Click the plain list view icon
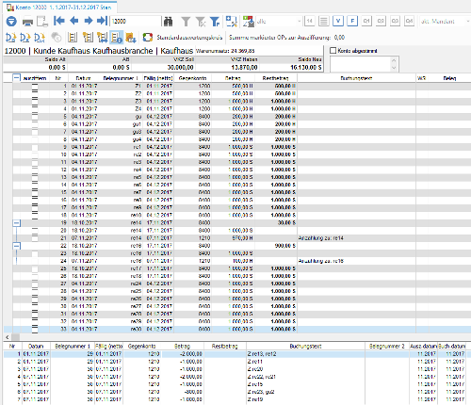Image resolution: width=471 pixels, height=405 pixels. (73, 38)
